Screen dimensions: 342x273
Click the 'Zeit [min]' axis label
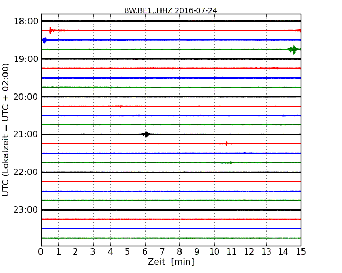click(171, 262)
